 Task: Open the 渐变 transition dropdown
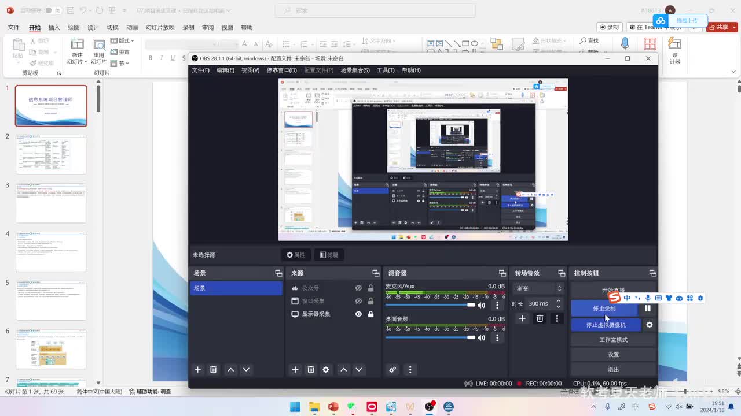[538, 288]
